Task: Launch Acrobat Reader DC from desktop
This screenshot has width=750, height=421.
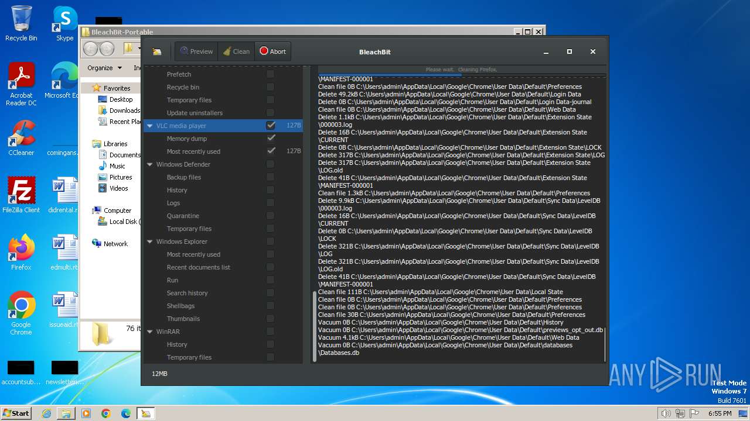Action: tap(21, 84)
